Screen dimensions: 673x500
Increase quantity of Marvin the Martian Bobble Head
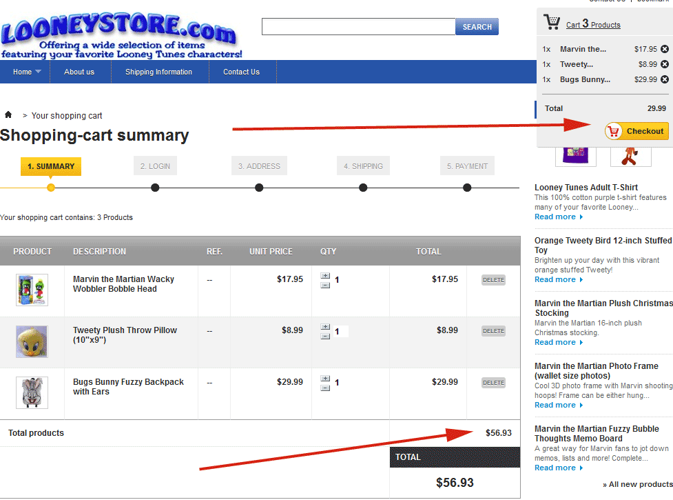325,276
